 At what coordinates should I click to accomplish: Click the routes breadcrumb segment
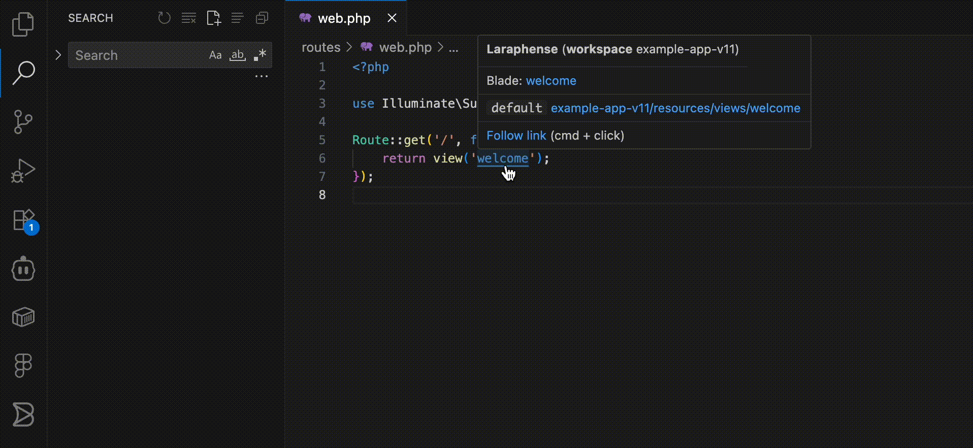point(321,47)
